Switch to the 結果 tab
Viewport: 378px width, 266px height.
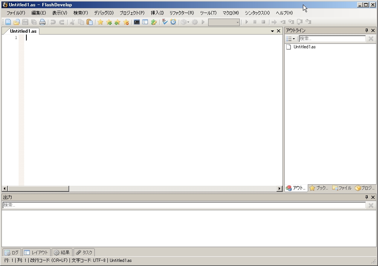62,253
